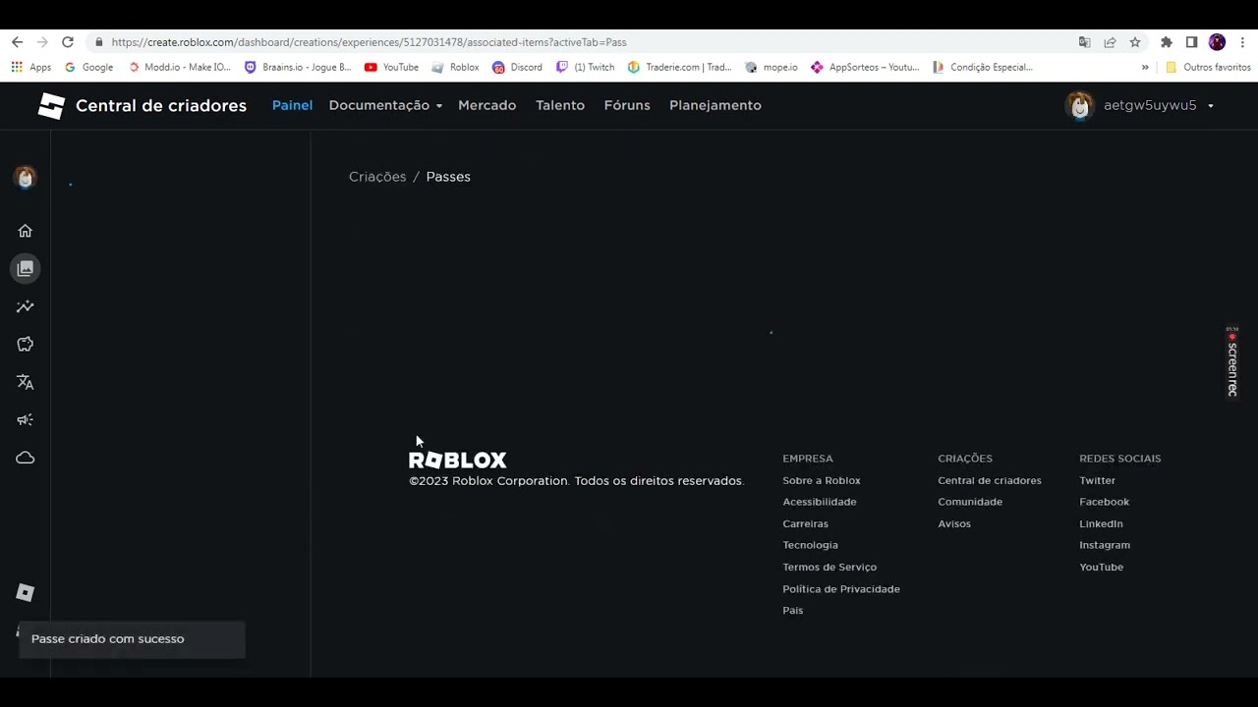Open the Carreiras footer link
Viewport: 1258px width, 707px height.
[805, 523]
